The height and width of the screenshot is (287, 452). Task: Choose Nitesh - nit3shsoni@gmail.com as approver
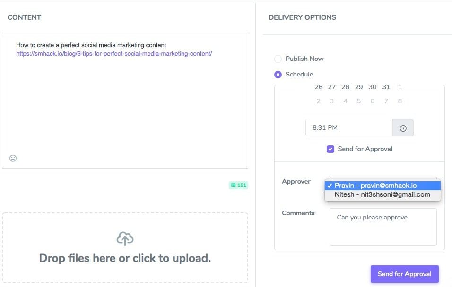382,194
